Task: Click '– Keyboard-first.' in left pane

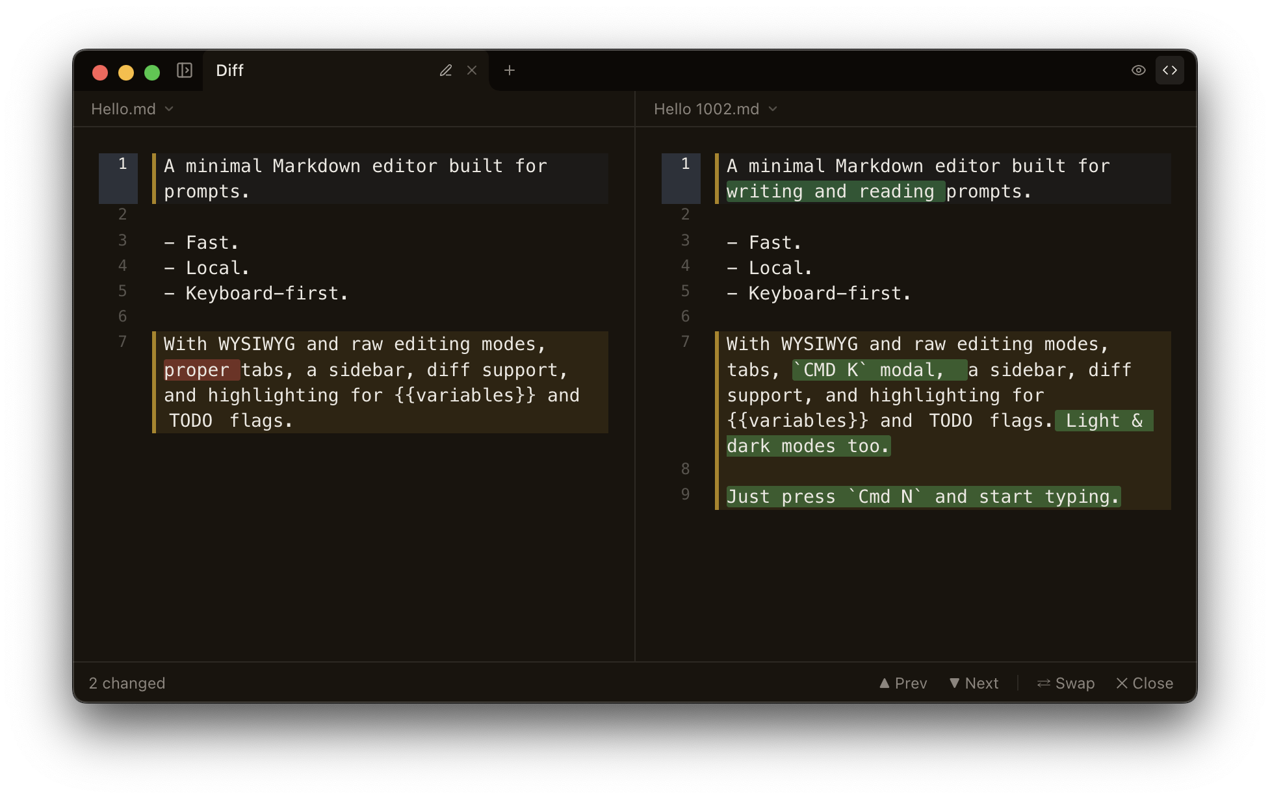Action: [256, 294]
